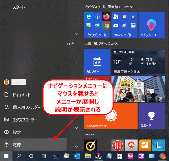The width and height of the screenshot is (169, 161).
Task: Open Chrome from the taskbar
Action: (x=162, y=156)
